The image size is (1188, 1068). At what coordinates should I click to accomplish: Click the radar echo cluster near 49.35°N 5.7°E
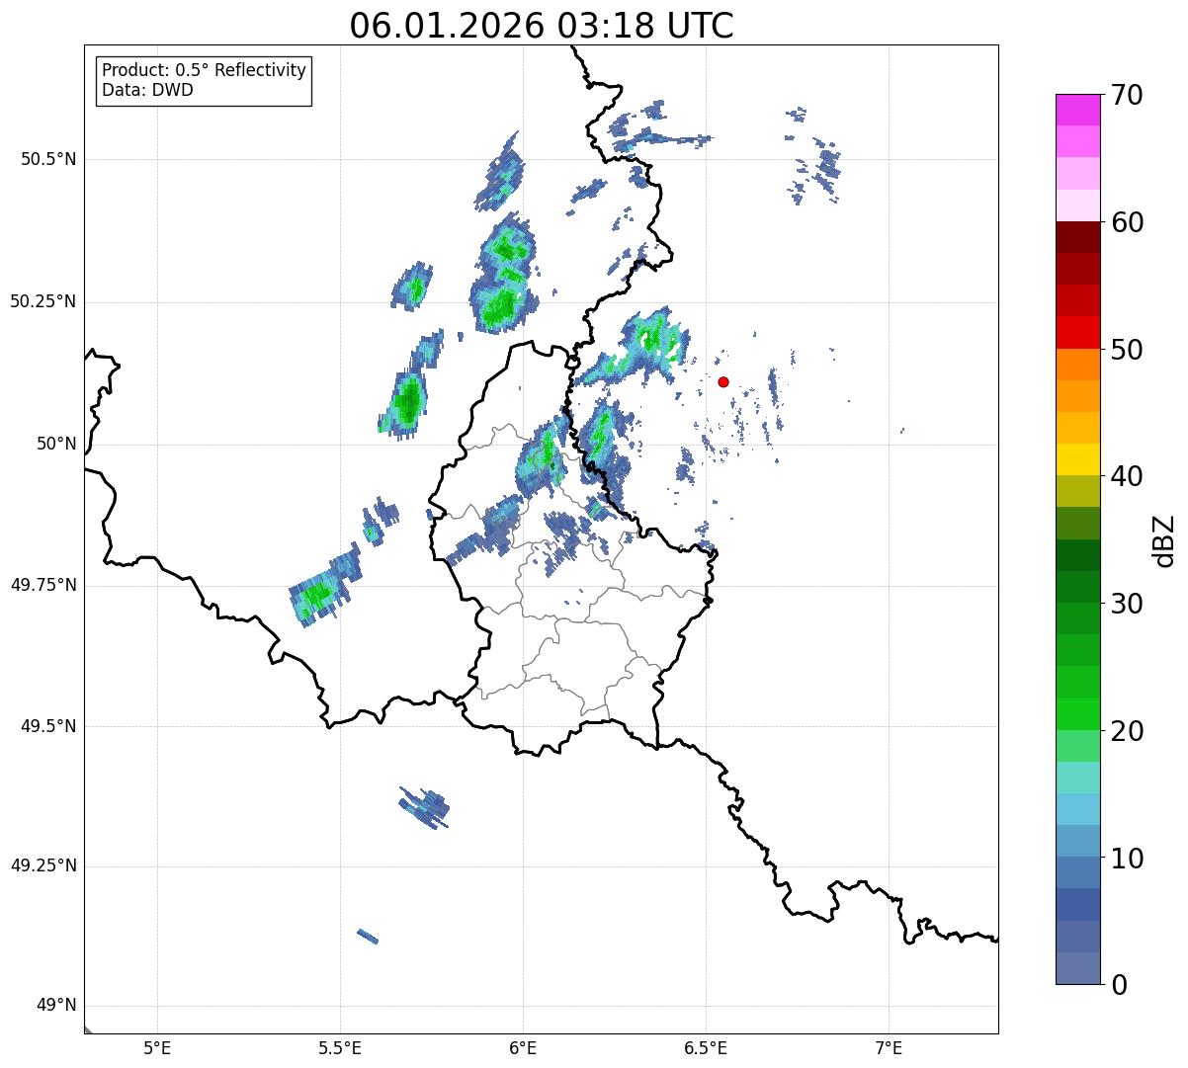pos(425,807)
